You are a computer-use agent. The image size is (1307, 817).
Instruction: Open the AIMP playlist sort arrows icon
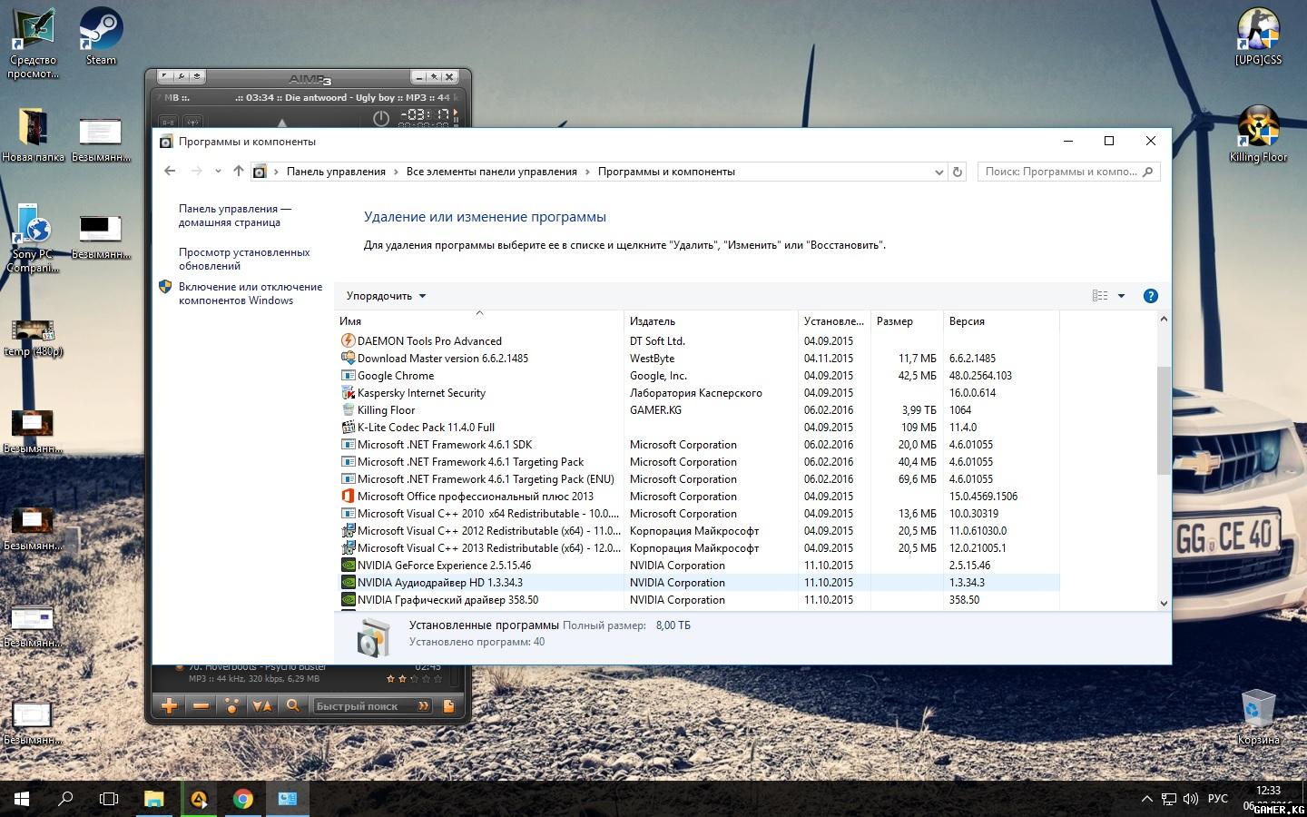[x=261, y=705]
